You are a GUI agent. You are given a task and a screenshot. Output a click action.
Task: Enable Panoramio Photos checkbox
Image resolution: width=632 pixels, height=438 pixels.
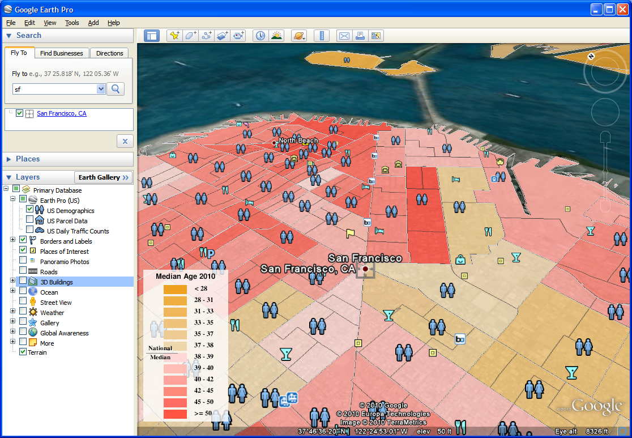(x=23, y=260)
